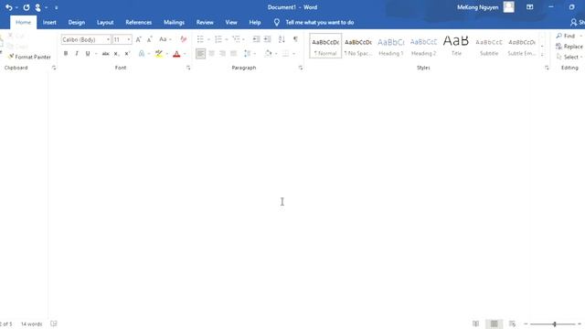Open the Font Color dropdown arrow
The image size is (585, 329).
(x=185, y=54)
